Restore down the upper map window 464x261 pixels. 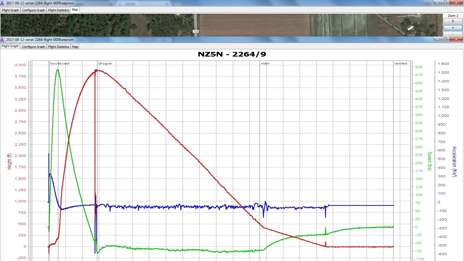[445, 3]
